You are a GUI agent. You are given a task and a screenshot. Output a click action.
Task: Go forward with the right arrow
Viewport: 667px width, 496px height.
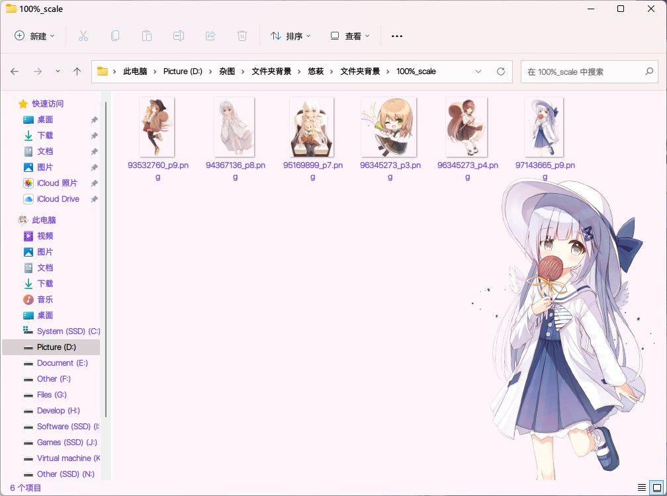coord(38,71)
